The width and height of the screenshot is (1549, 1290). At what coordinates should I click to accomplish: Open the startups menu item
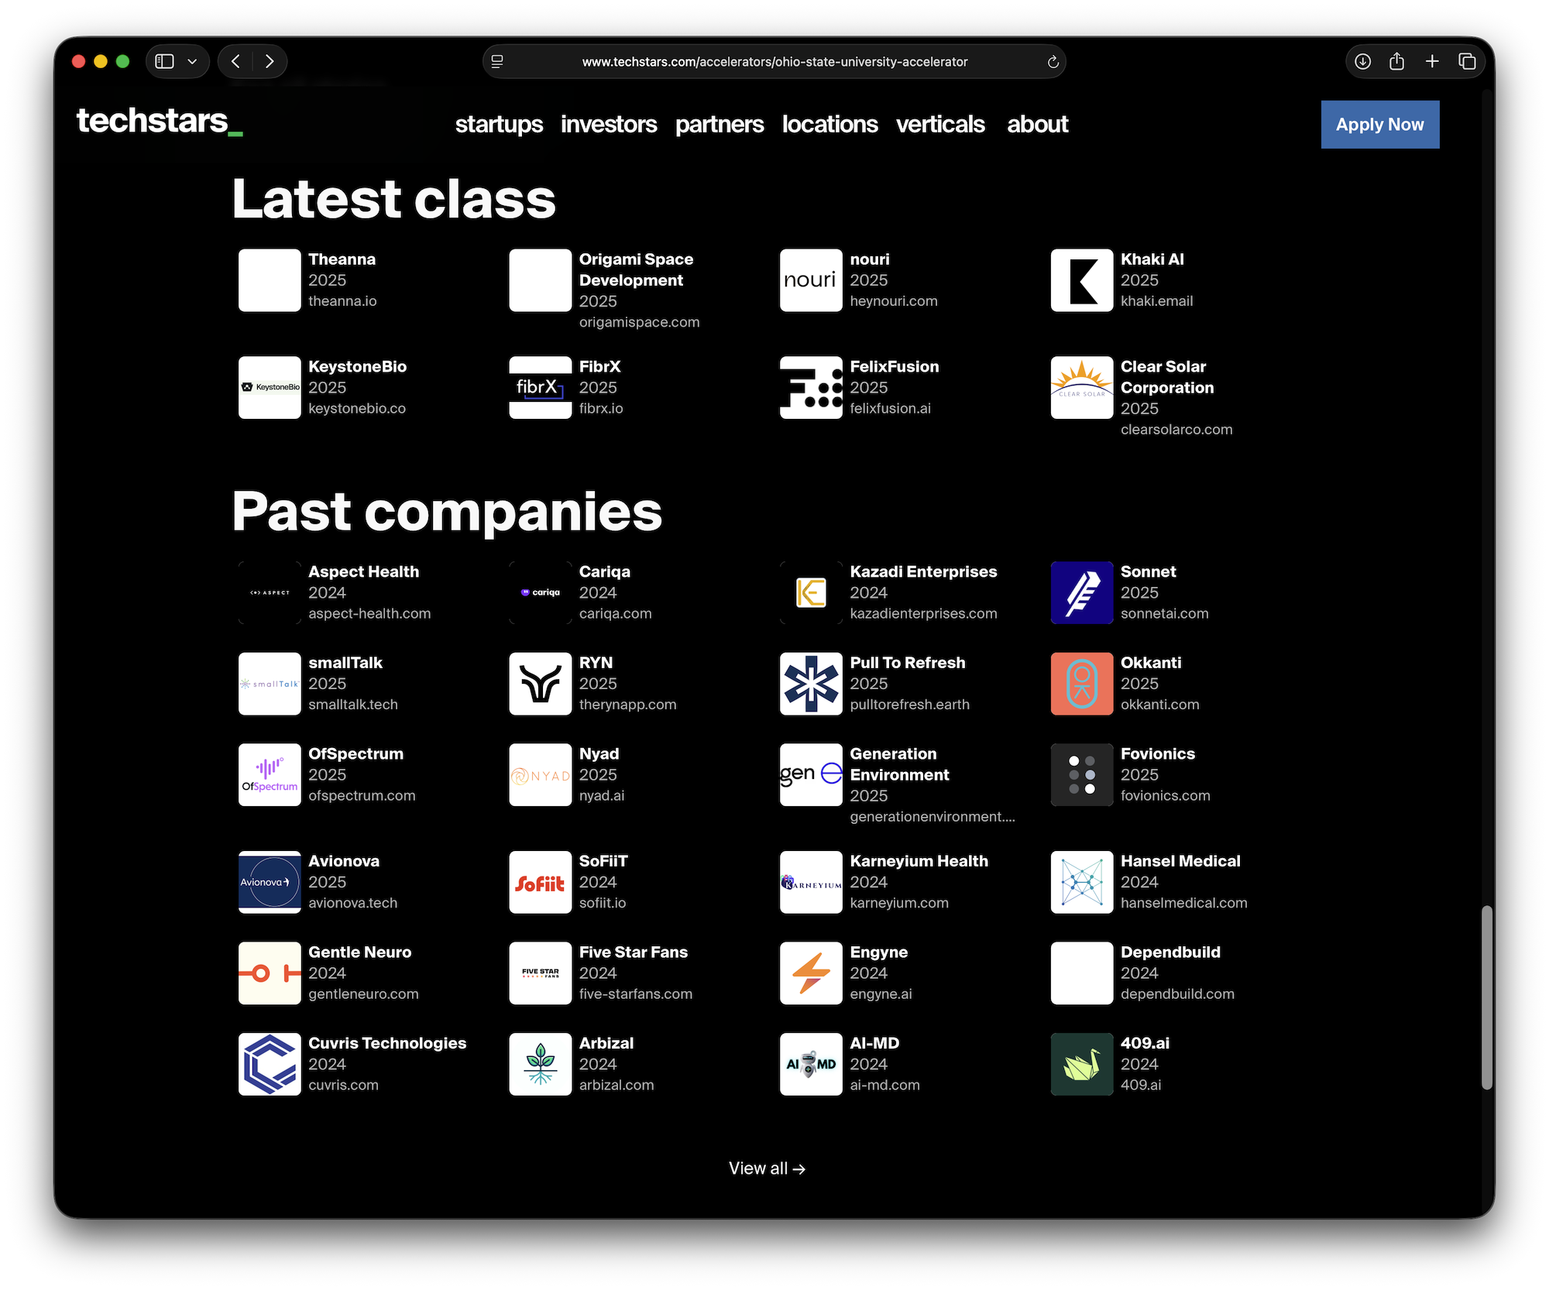[x=499, y=125]
